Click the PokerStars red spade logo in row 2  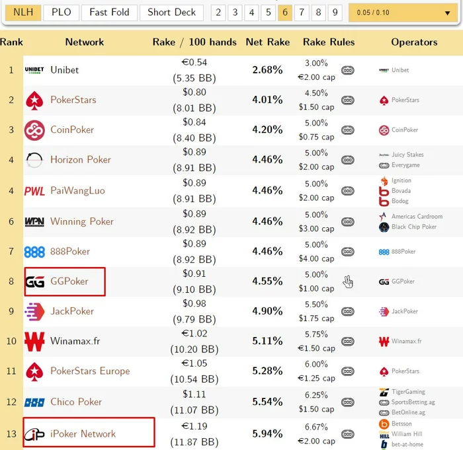click(34, 100)
